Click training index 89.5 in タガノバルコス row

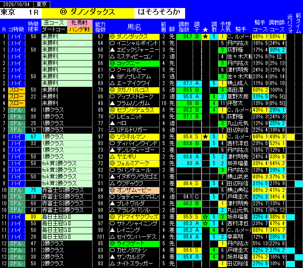click(185, 90)
